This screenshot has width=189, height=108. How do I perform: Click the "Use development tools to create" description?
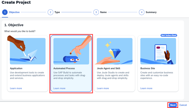coord(27,75)
